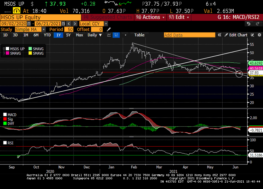The width and height of the screenshot is (263, 189).
Task: Select the bar chart type icon
Action: 116,35
